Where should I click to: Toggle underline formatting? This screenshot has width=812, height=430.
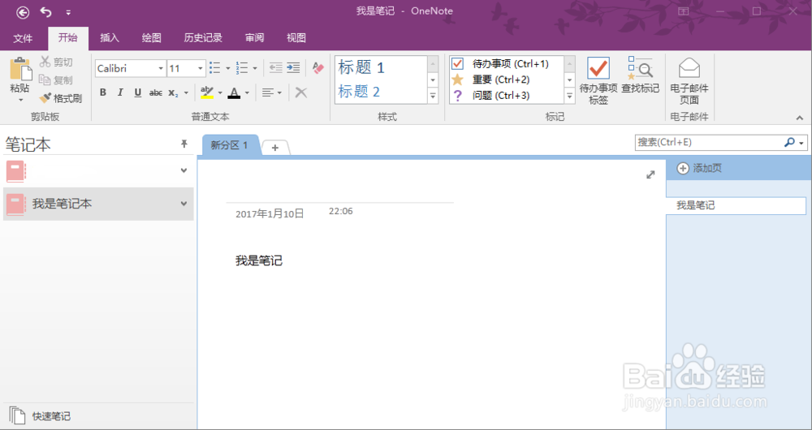pos(138,92)
